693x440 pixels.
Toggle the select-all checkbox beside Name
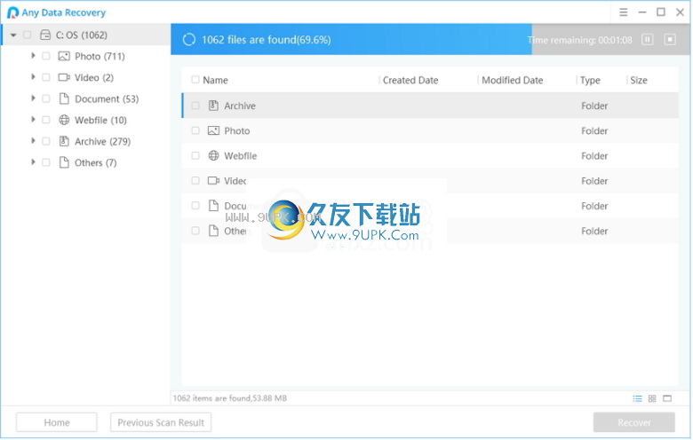pyautogui.click(x=195, y=80)
